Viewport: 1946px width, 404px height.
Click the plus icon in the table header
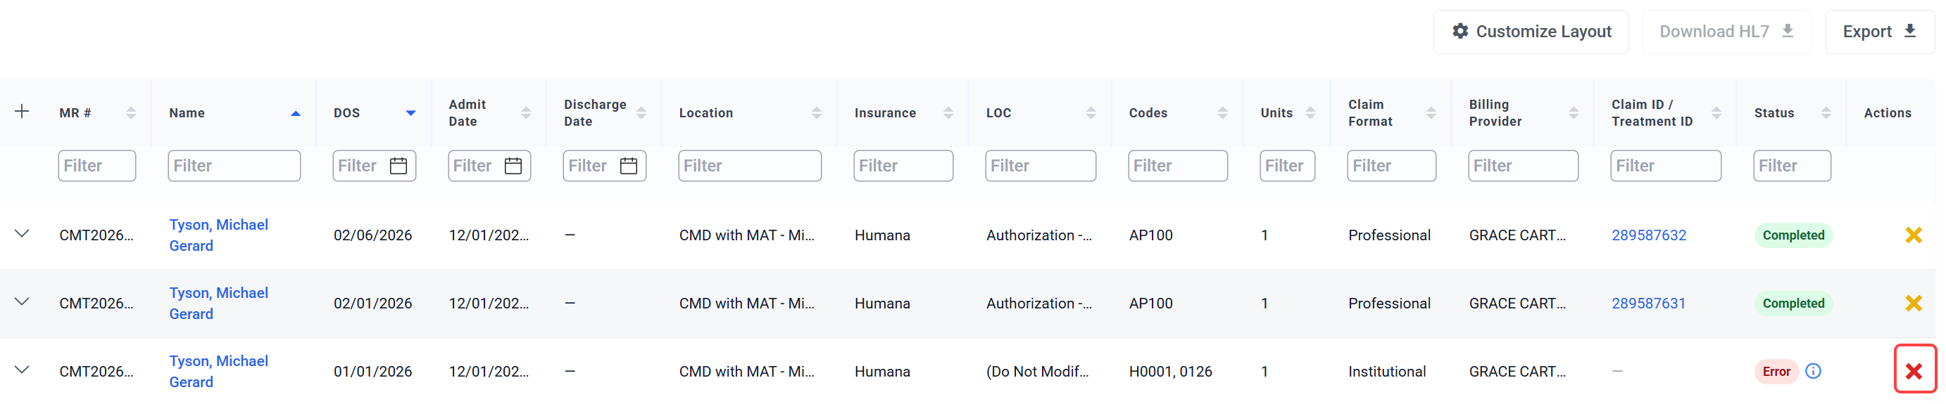22,112
